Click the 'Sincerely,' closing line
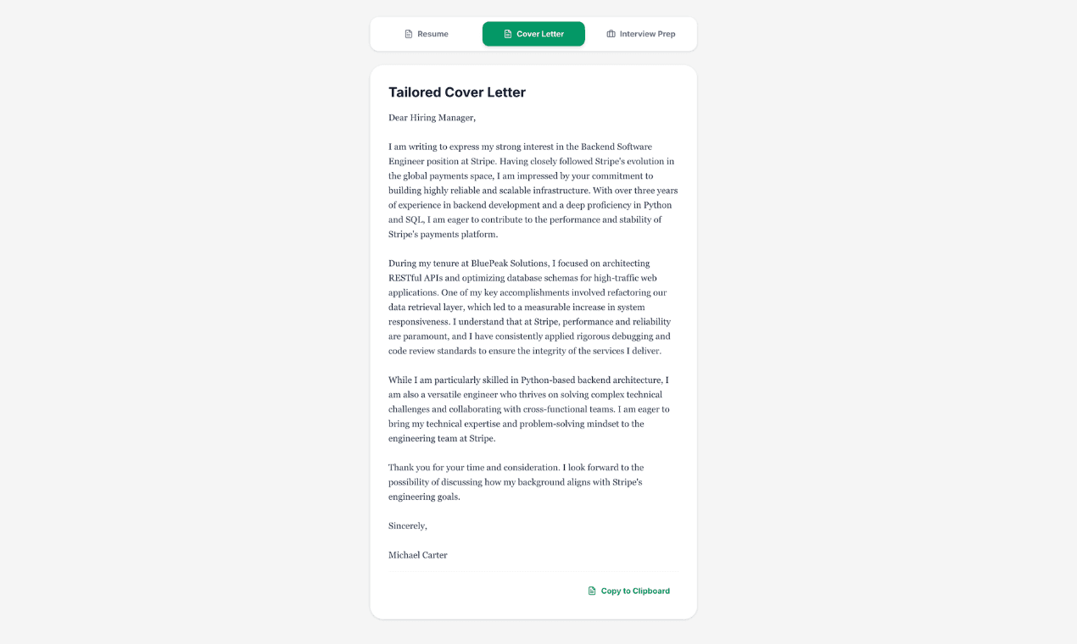Screen dimensions: 1077x644 pyautogui.click(x=408, y=525)
